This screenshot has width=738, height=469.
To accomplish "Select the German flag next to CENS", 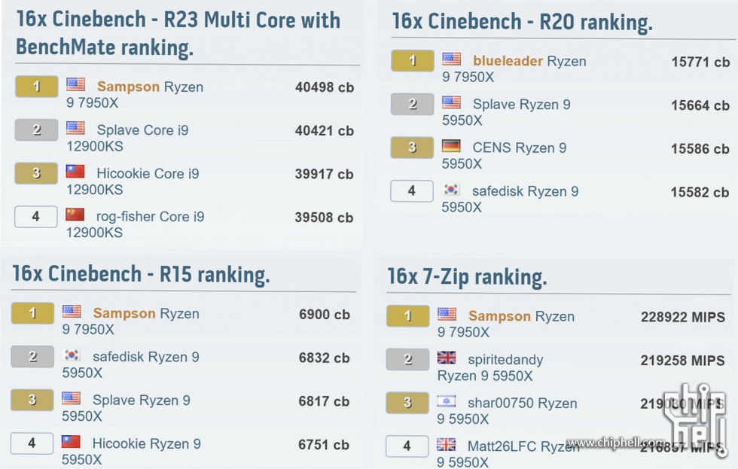I will click(x=451, y=146).
